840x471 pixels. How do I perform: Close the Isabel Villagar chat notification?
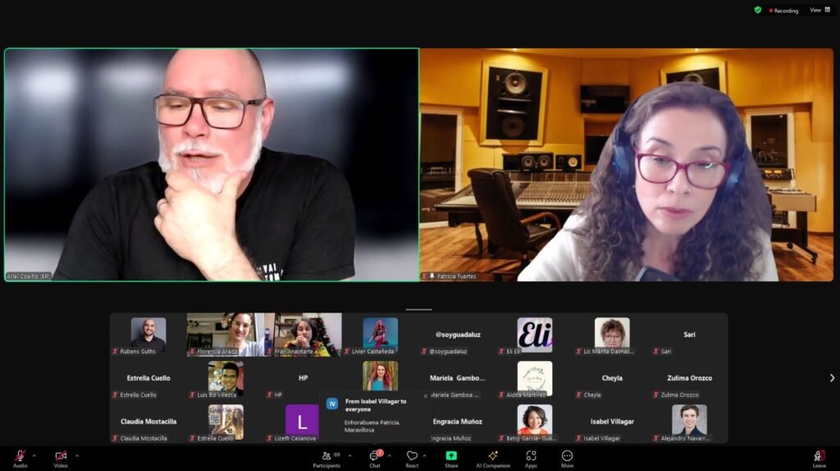coord(426,396)
